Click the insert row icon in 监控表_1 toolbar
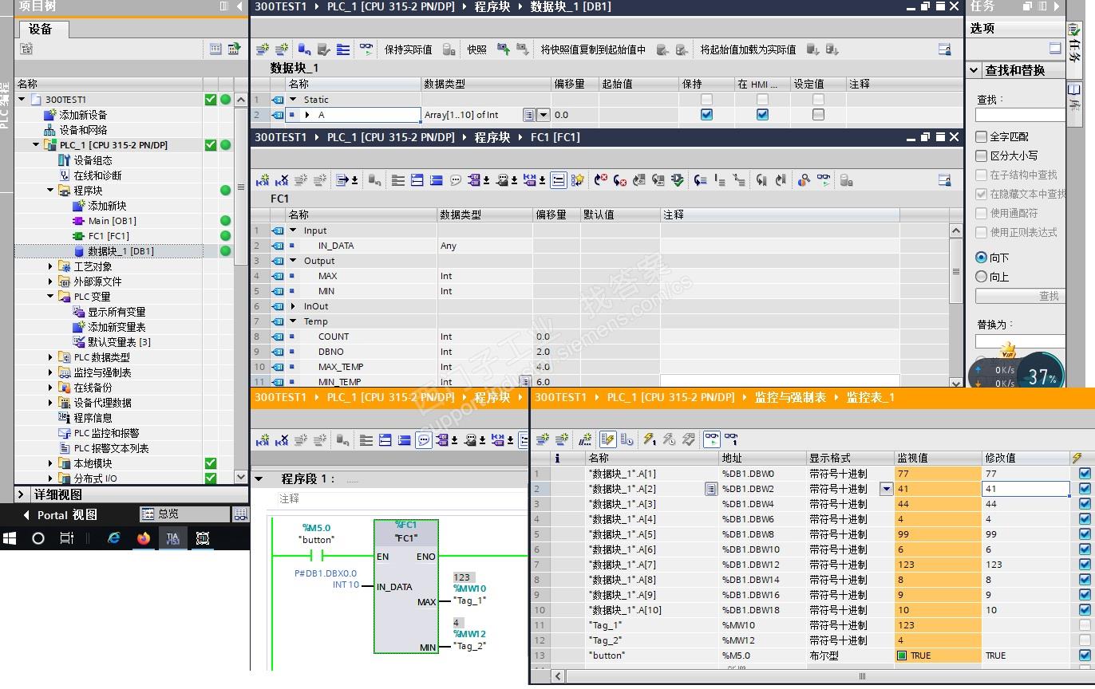 pos(544,439)
